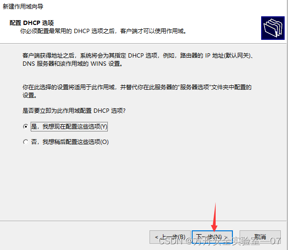Click the subtitle about 客户端才可以使用作用域

click(x=104, y=31)
